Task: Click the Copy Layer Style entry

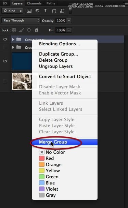Action: click(65, 120)
